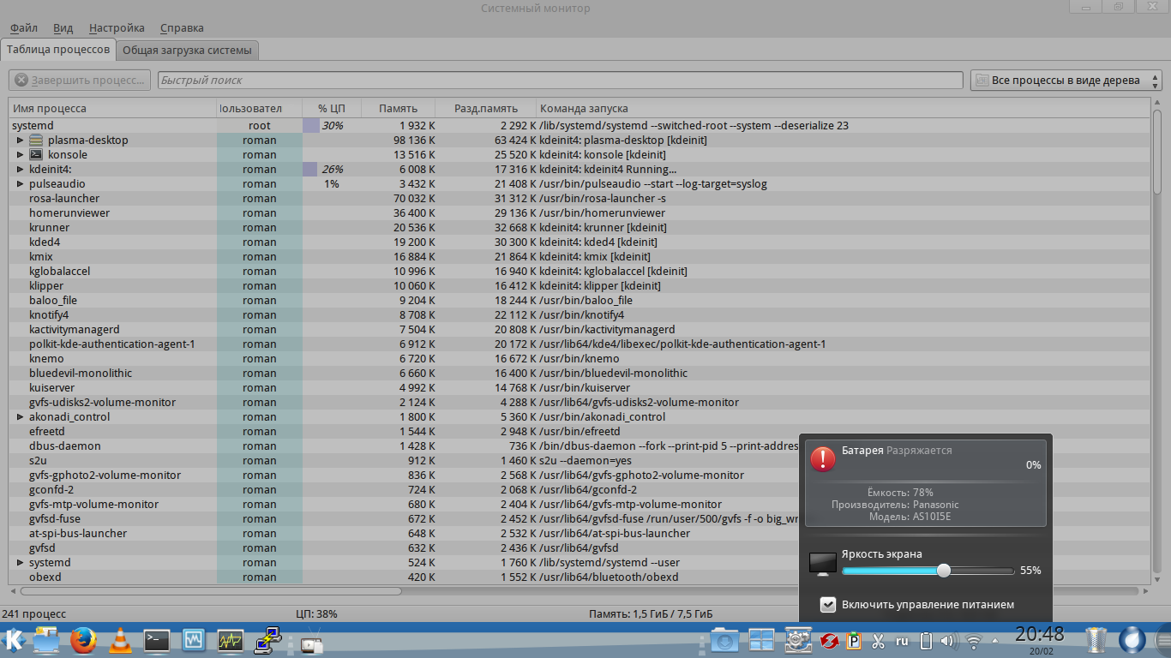Open the process view filter dropdown
The height and width of the screenshot is (658, 1171).
pos(1066,81)
